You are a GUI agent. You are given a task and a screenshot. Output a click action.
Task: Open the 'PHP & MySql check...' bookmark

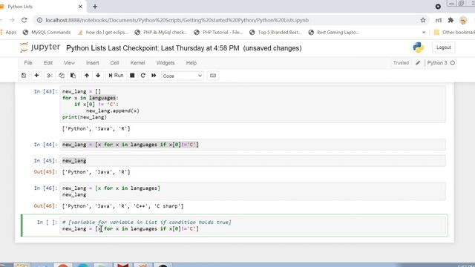coord(161,32)
